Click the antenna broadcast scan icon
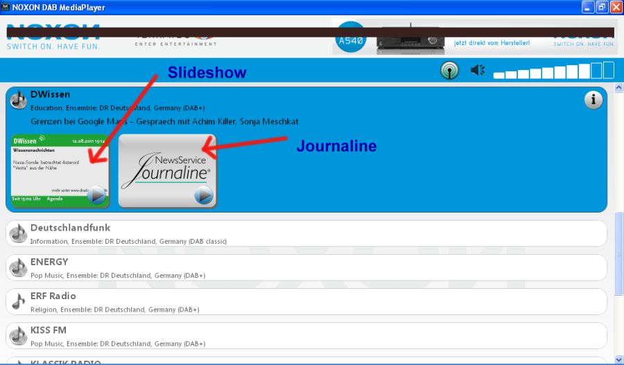The height and width of the screenshot is (365, 624). click(x=449, y=71)
